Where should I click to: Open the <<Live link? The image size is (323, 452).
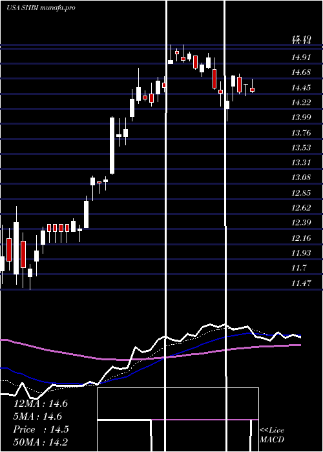(x=272, y=431)
